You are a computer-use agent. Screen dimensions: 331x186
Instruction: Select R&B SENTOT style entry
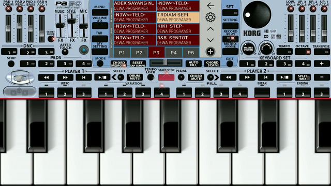178,40
